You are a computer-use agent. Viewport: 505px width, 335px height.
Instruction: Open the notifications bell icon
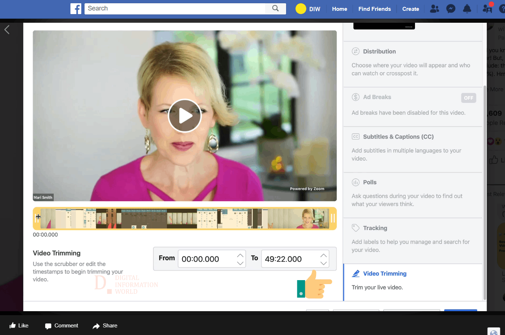pos(467,9)
